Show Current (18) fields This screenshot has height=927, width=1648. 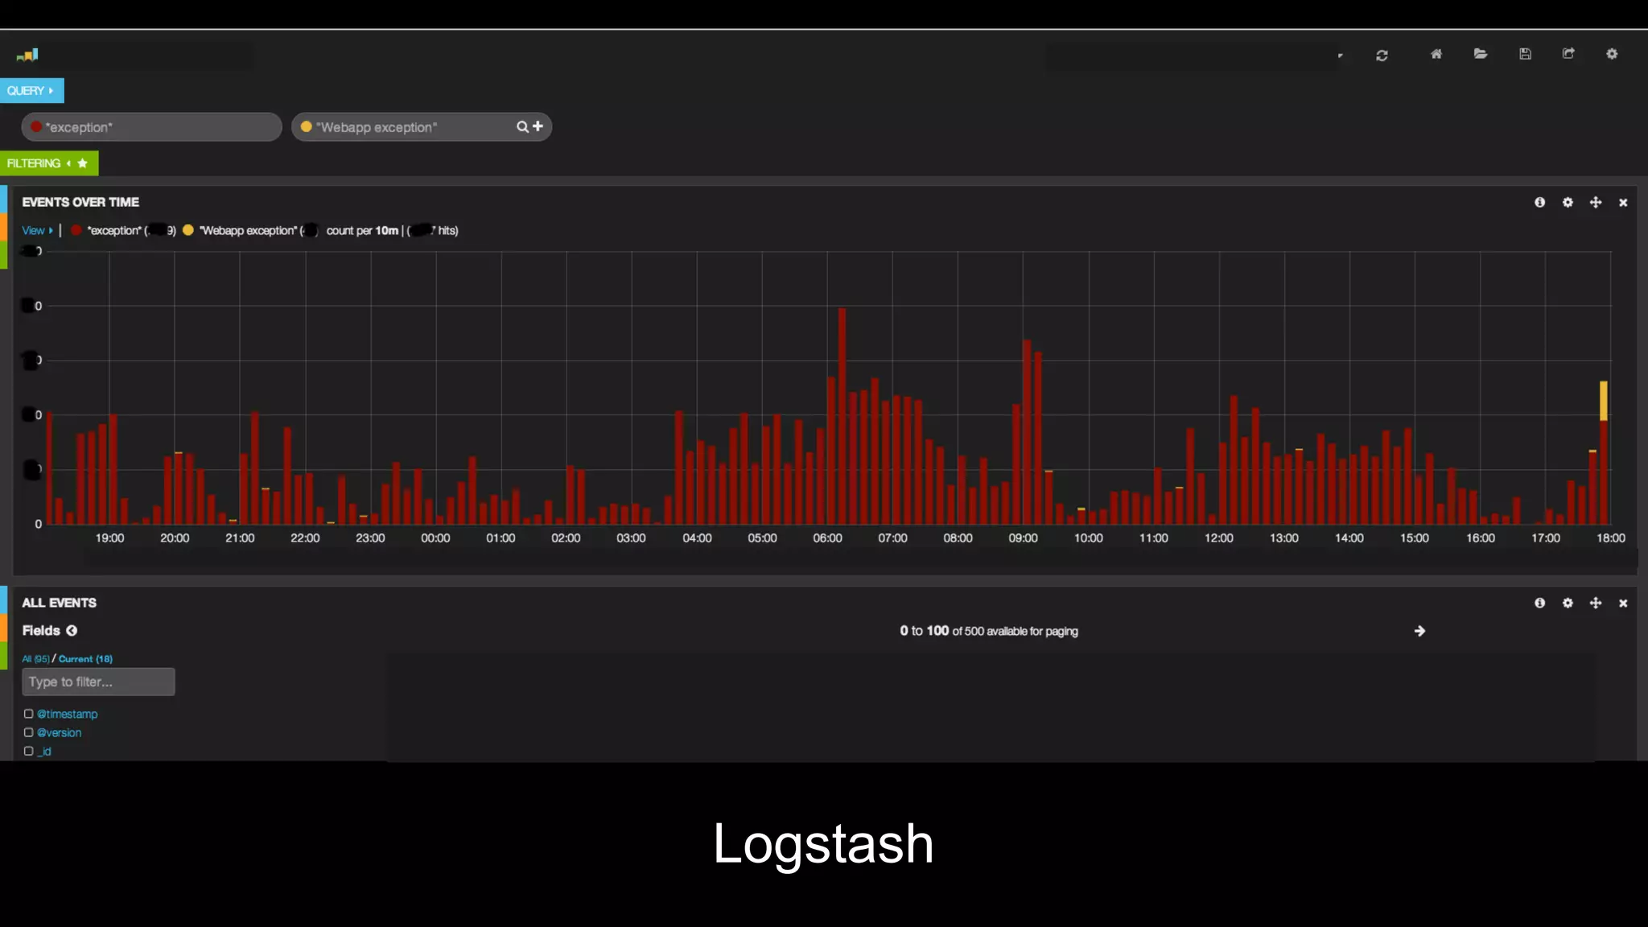click(85, 659)
